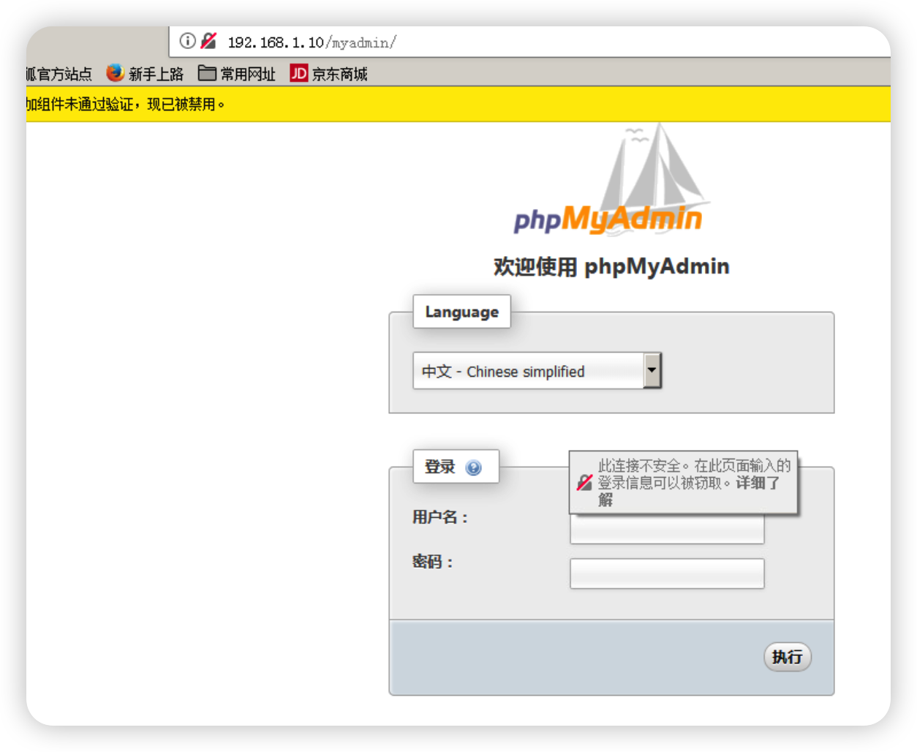Image resolution: width=917 pixels, height=752 pixels.
Task: Click the phpMyAdmin logo image
Action: [x=611, y=180]
